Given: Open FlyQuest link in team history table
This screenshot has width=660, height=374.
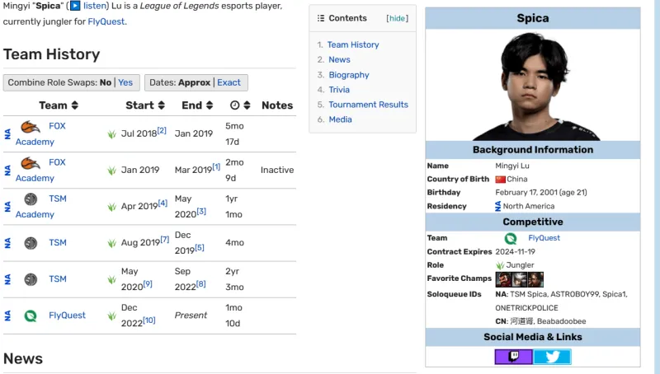Looking at the screenshot, I should point(67,316).
